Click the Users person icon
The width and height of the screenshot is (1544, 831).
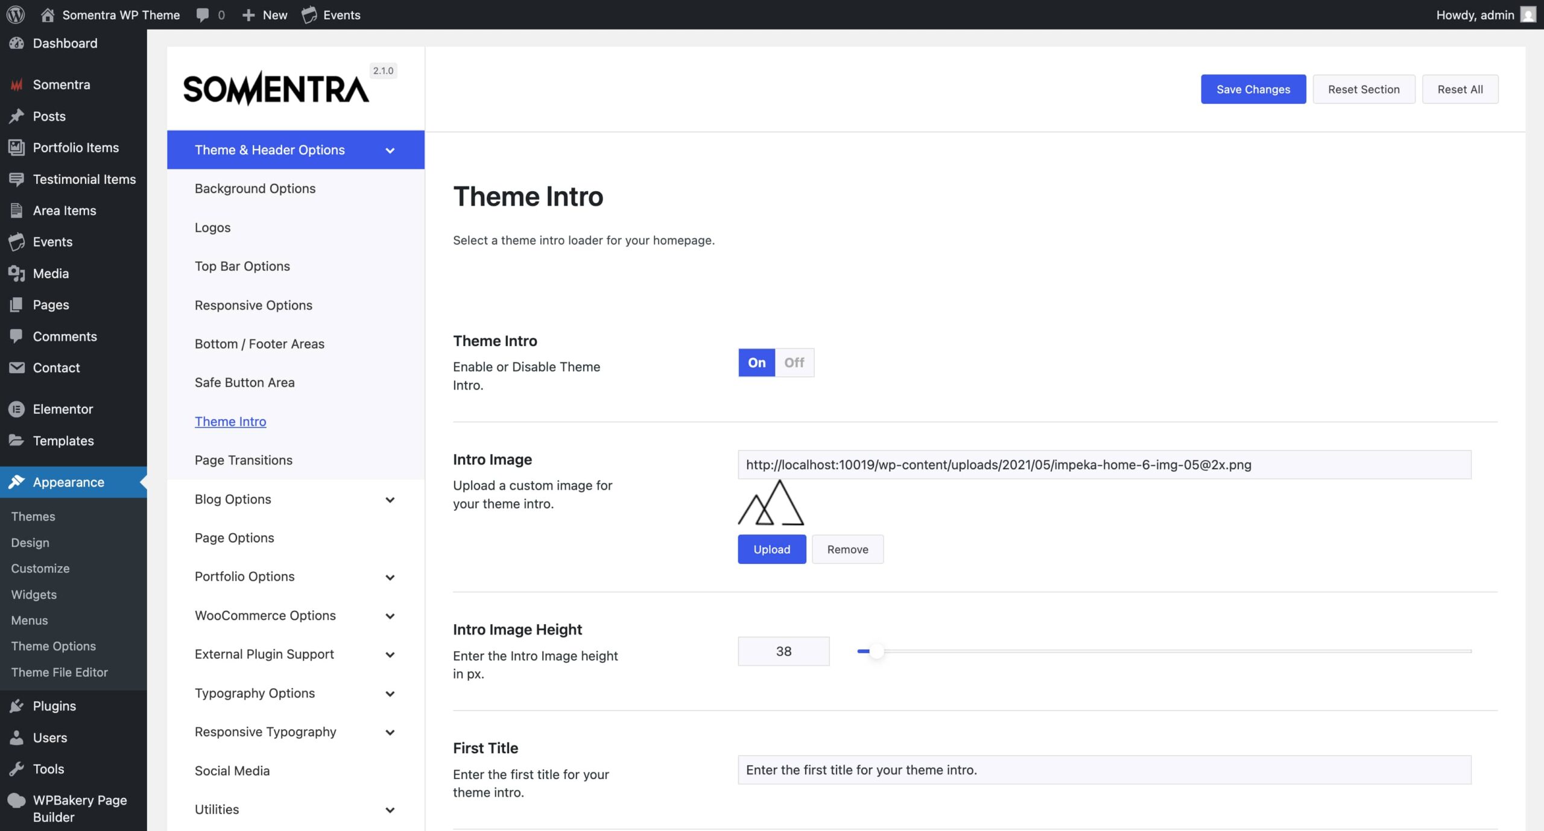(17, 737)
